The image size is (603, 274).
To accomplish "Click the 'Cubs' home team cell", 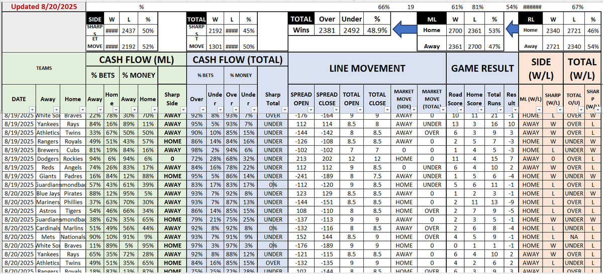I will point(74,150).
